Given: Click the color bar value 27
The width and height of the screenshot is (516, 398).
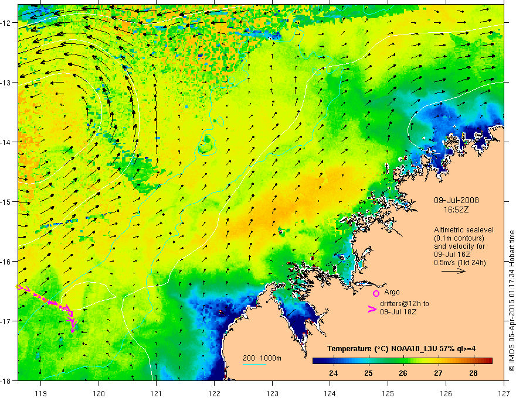Looking at the screenshot, I should point(438,373).
